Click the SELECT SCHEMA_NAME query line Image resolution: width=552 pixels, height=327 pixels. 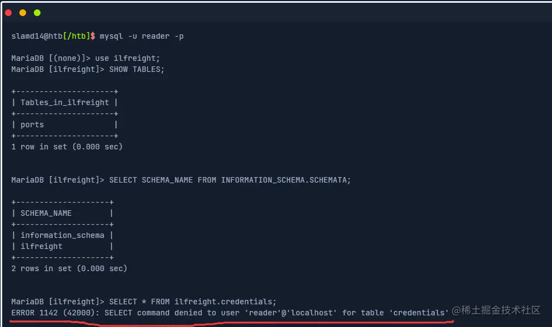click(x=230, y=180)
